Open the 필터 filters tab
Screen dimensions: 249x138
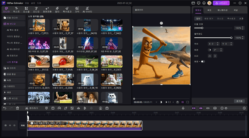point(57,10)
